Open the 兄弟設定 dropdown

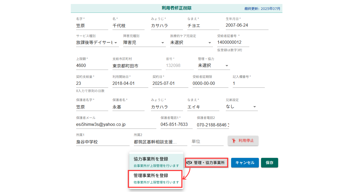click(x=242, y=107)
